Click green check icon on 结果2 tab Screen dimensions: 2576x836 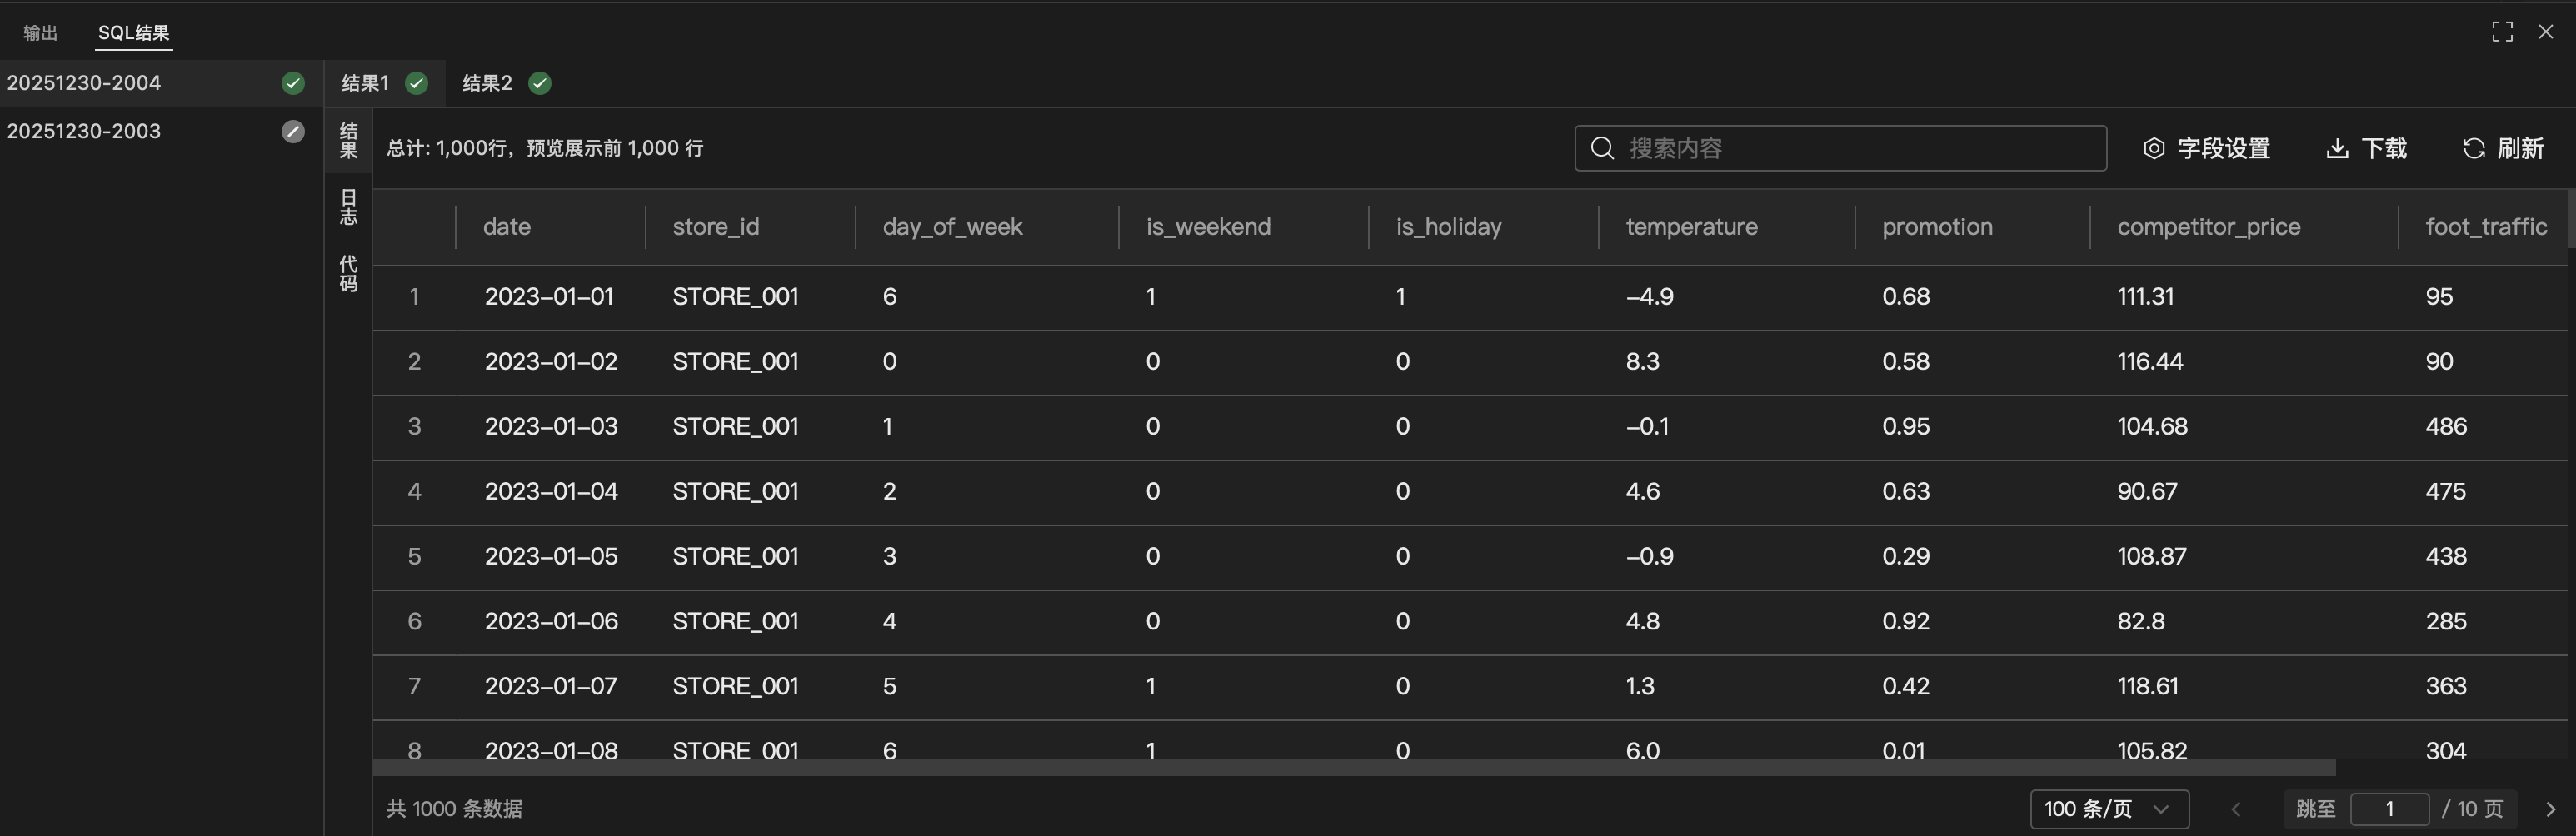click(540, 83)
